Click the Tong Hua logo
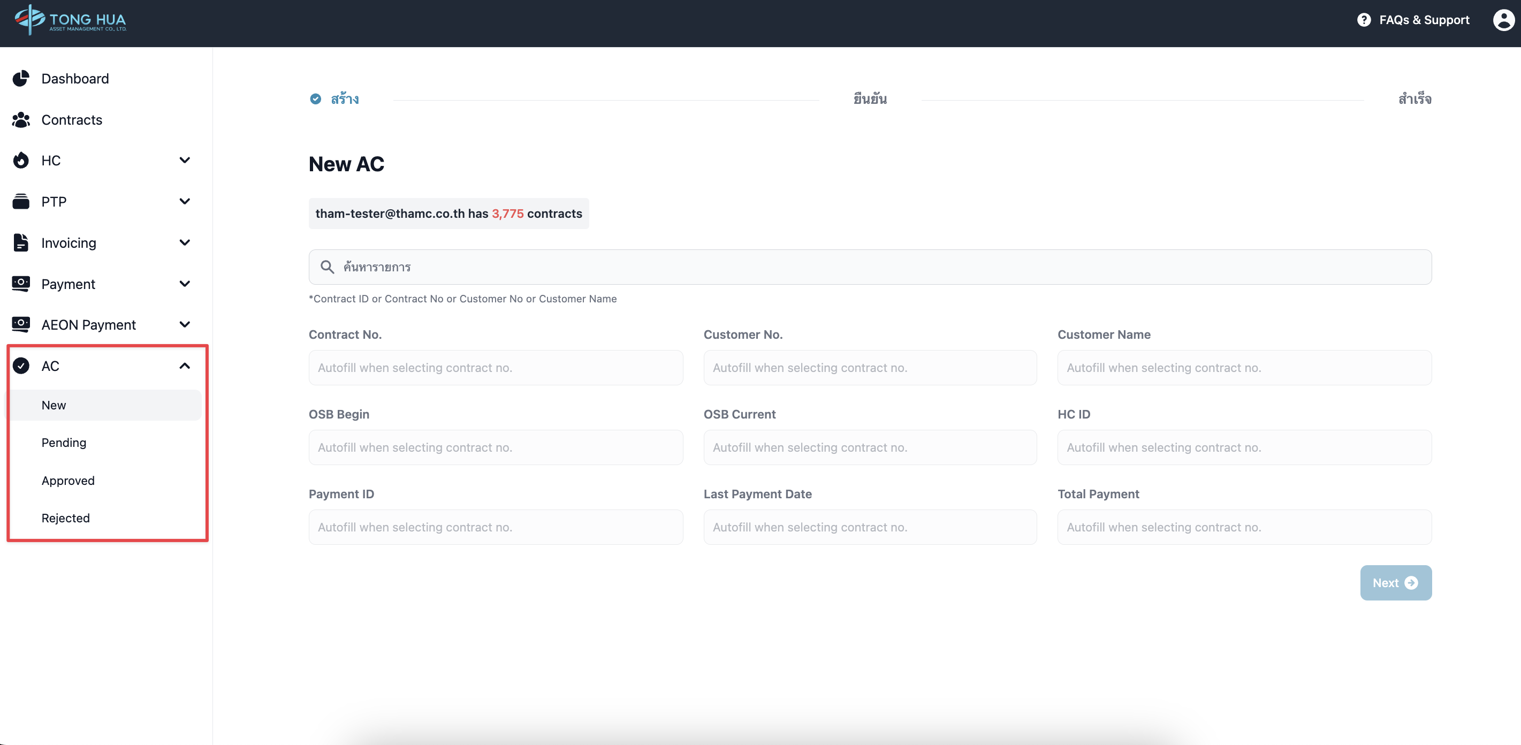The height and width of the screenshot is (745, 1521). point(70,20)
